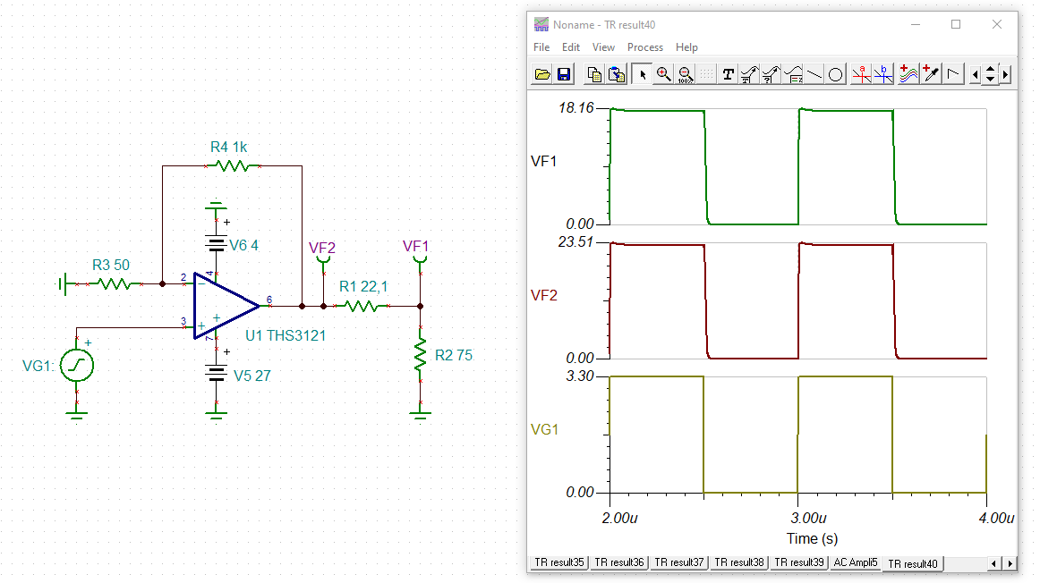Click the 18.16 axis value
1040x583 pixels.
[x=575, y=108]
